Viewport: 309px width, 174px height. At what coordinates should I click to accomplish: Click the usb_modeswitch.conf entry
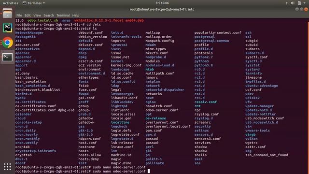click(265, 118)
